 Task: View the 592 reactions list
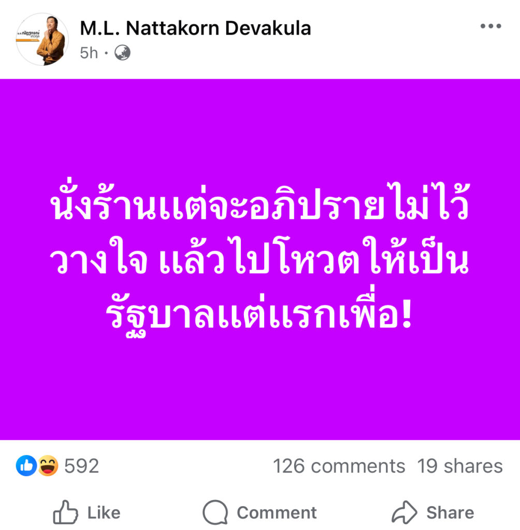[x=81, y=466]
